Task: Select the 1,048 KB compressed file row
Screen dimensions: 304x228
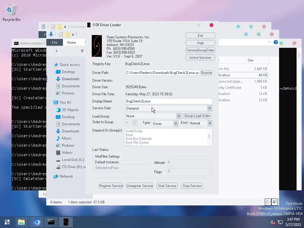Action: [243, 81]
